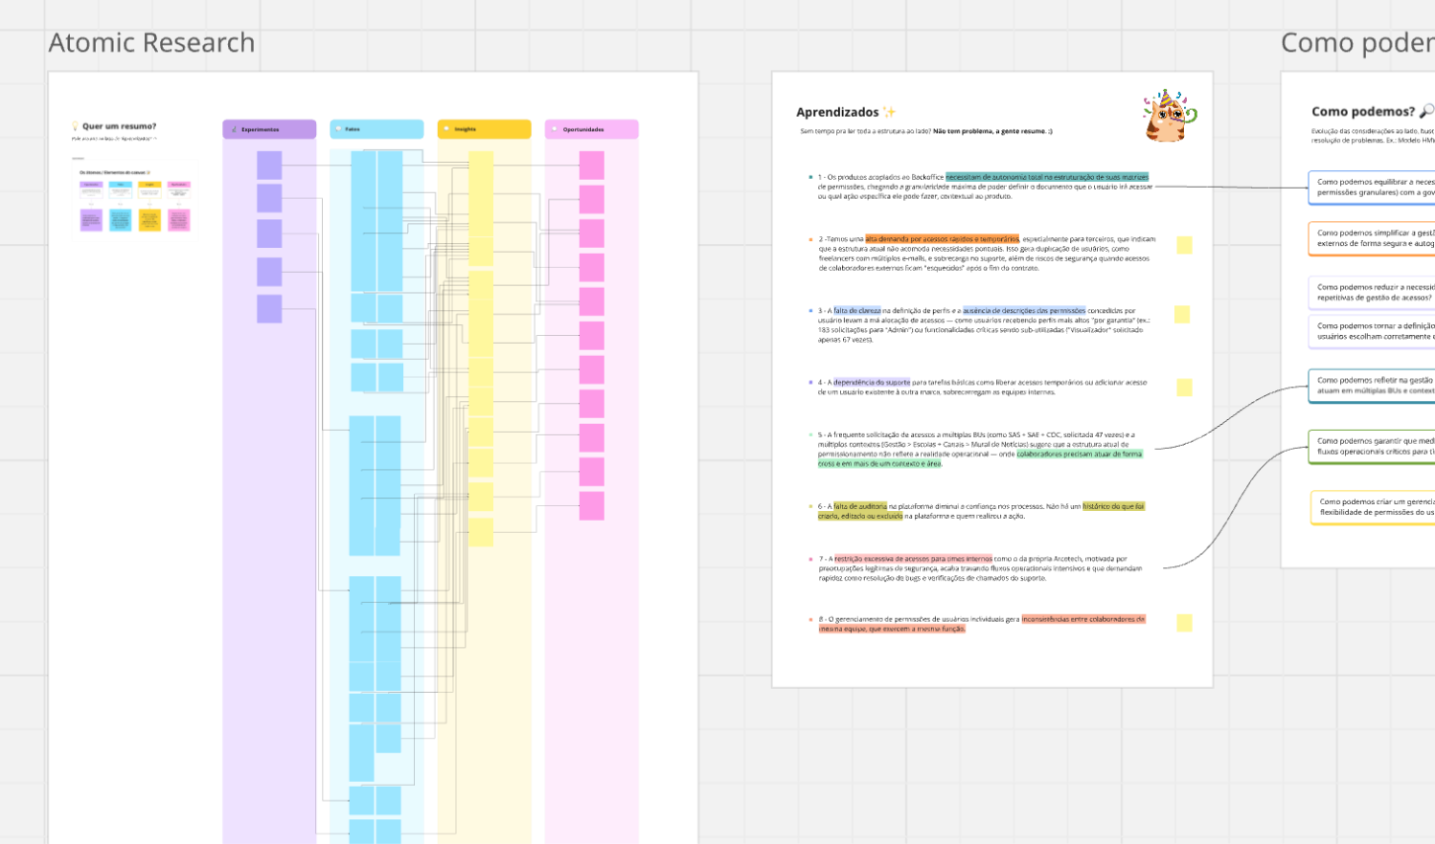The width and height of the screenshot is (1435, 844).
Task: Select the yellow sticky beside learning 3
Action: (x=1182, y=315)
